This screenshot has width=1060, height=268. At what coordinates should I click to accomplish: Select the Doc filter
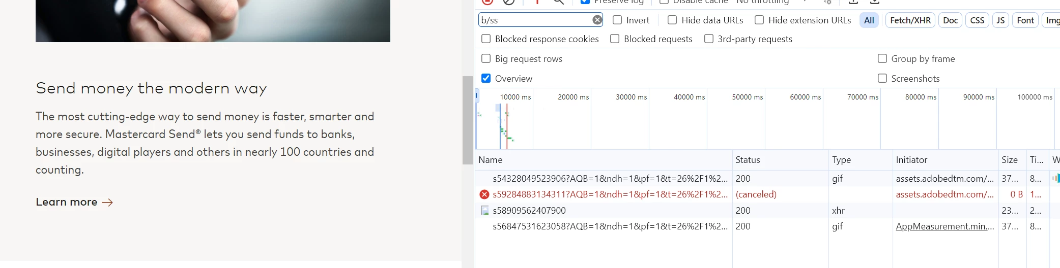point(950,20)
